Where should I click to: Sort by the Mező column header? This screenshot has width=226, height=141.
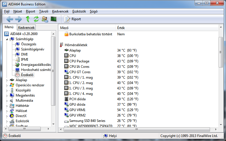tap(87, 28)
